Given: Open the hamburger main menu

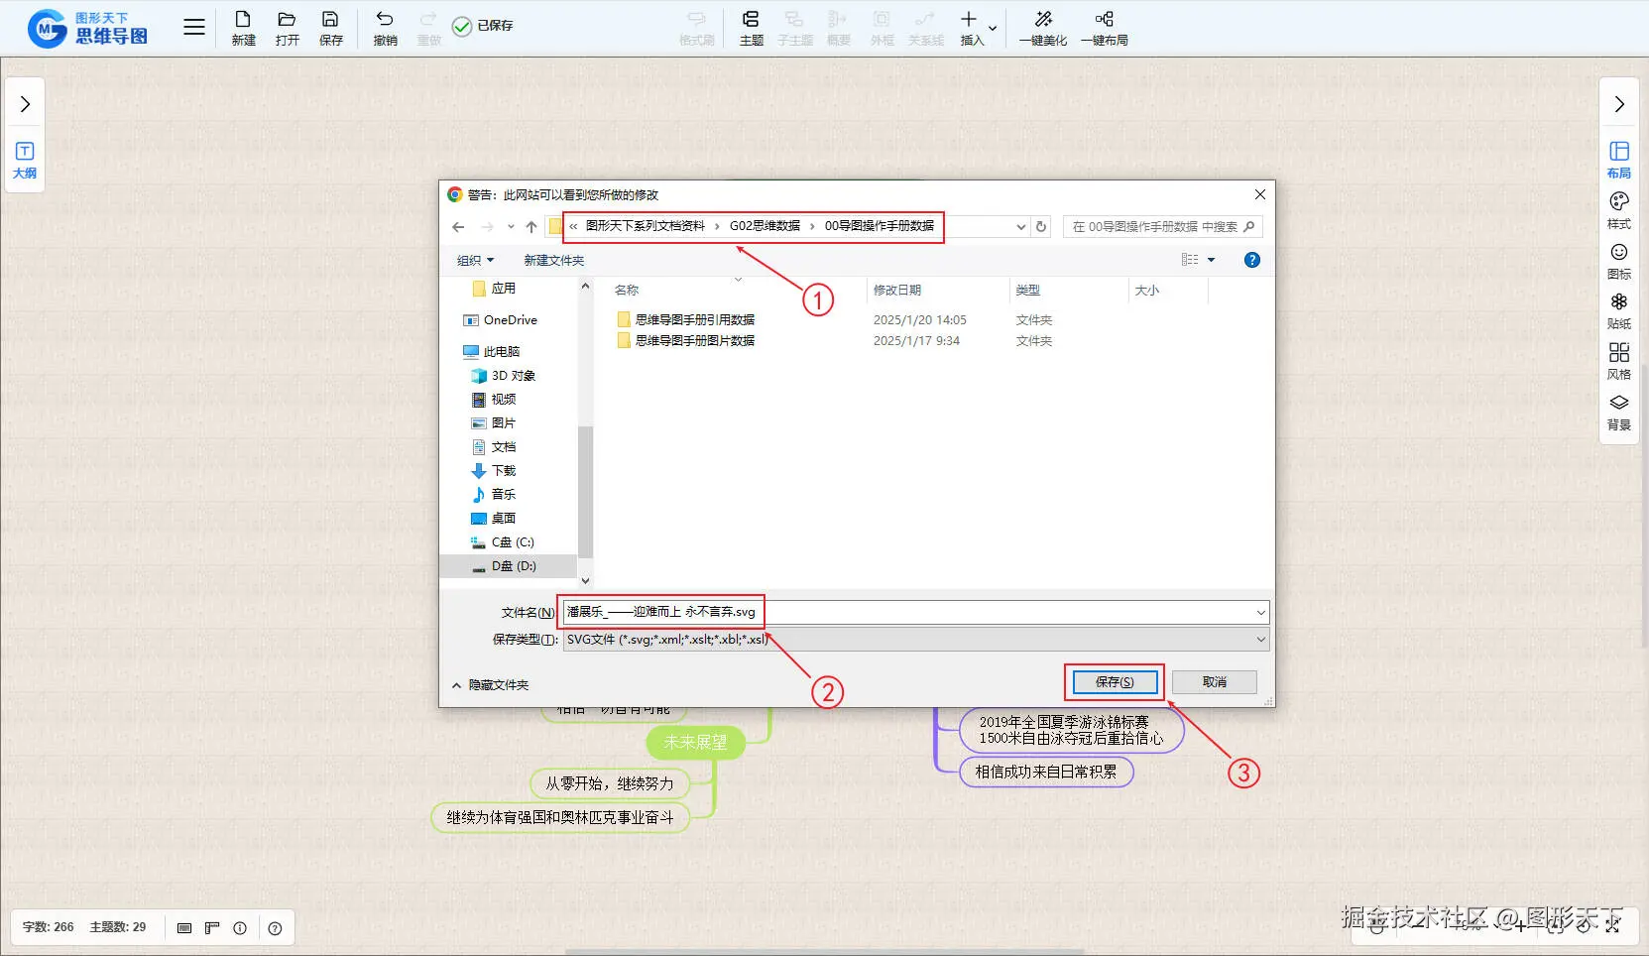Looking at the screenshot, I should click(x=194, y=28).
